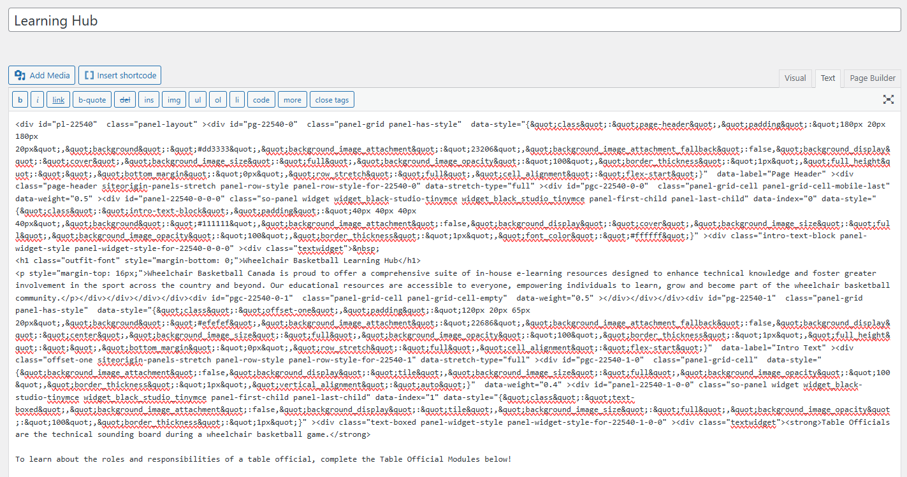Click the Insert shortcode button
907x477 pixels.
120,75
